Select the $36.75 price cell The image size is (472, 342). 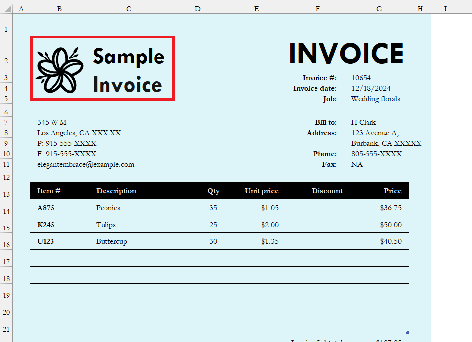[x=379, y=208]
